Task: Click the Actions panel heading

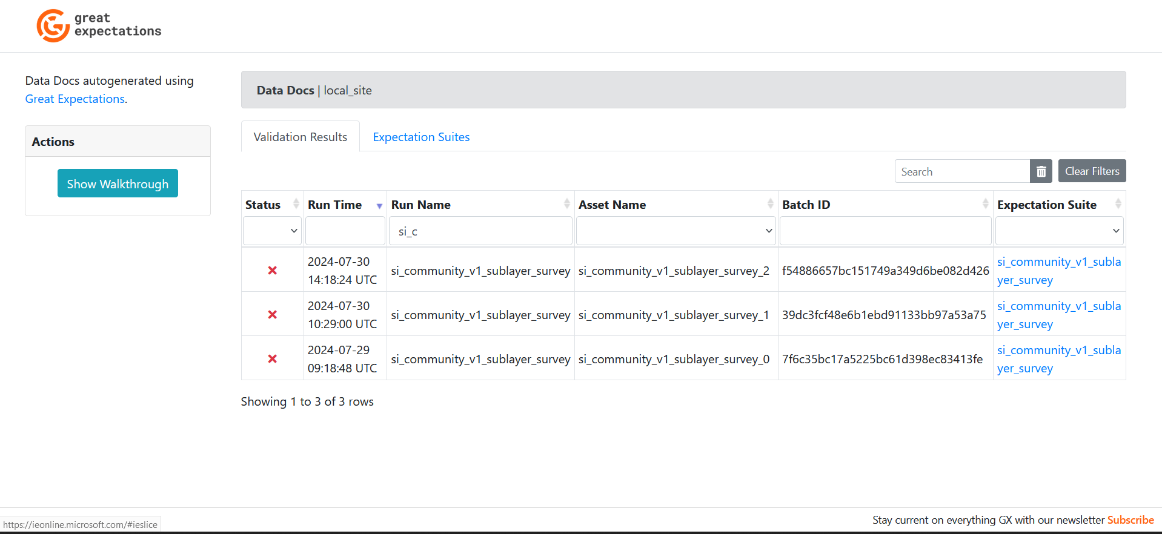Action: point(53,142)
